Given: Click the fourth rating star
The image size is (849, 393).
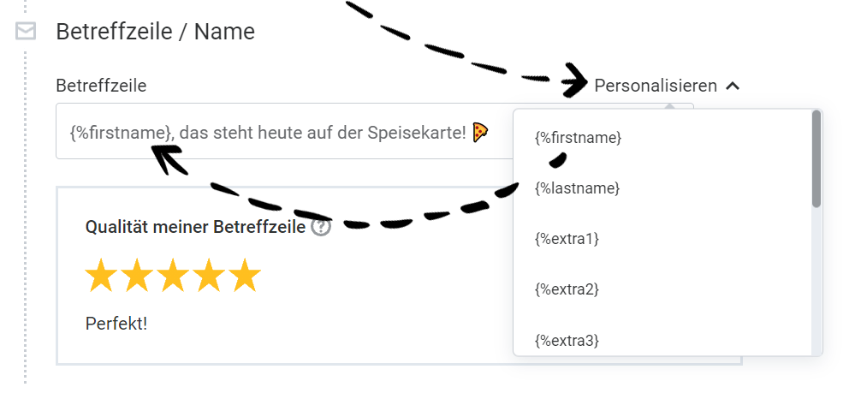Looking at the screenshot, I should (209, 276).
